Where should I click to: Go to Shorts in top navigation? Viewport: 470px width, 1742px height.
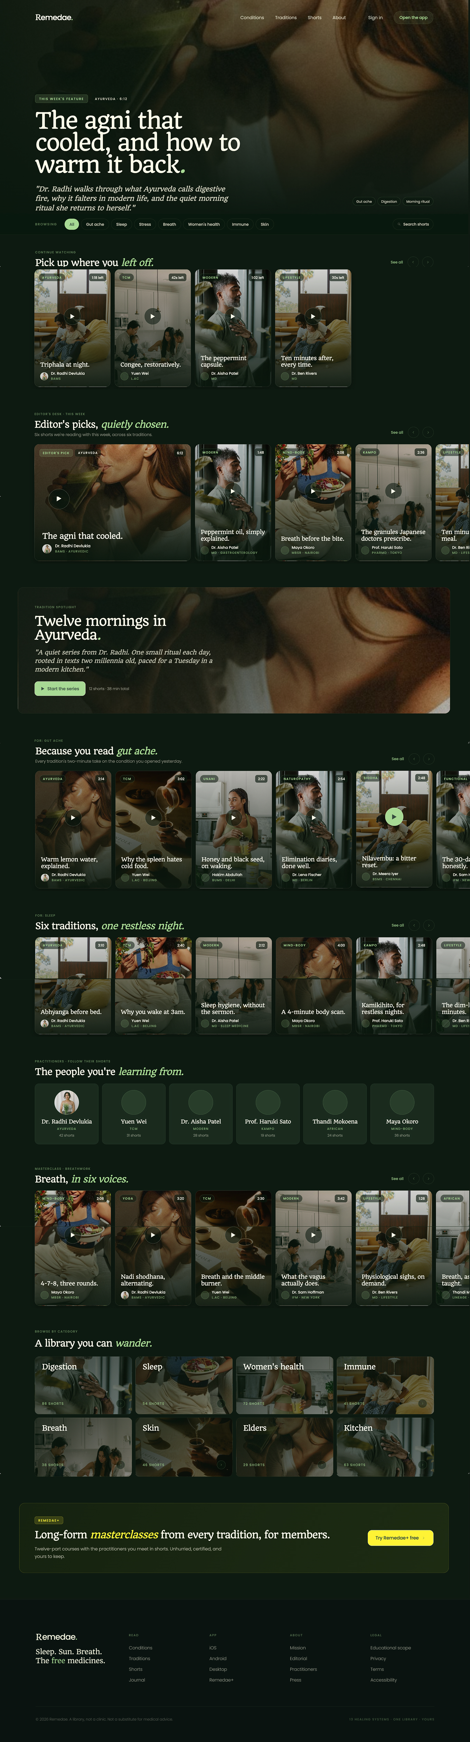(x=314, y=18)
